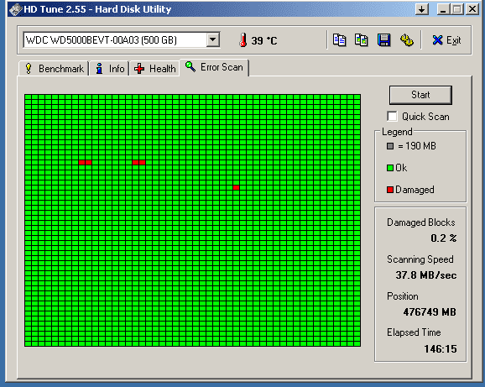
Task: Click the leftmost red damaged block pair
Action: click(85, 162)
